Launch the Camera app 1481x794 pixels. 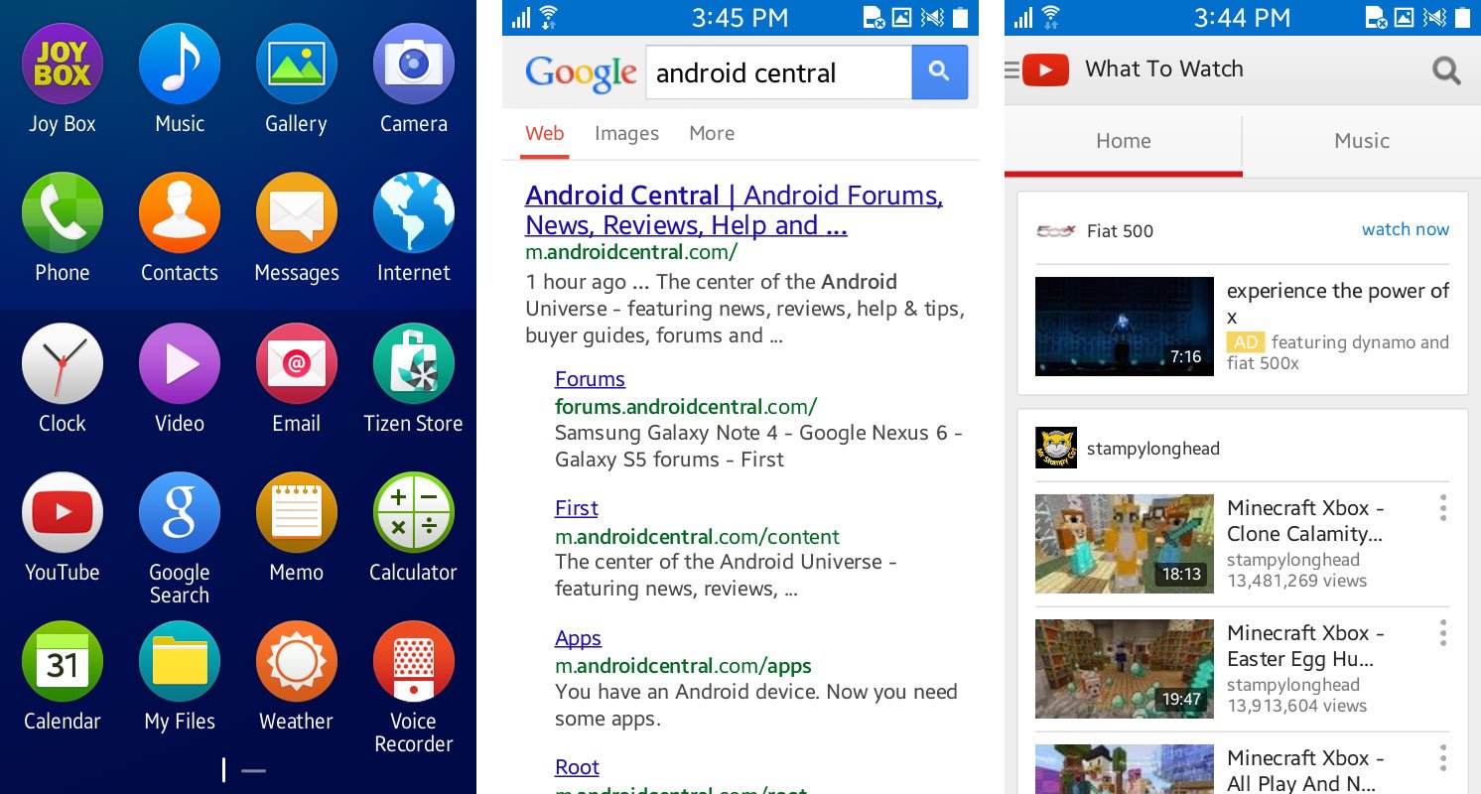click(414, 65)
